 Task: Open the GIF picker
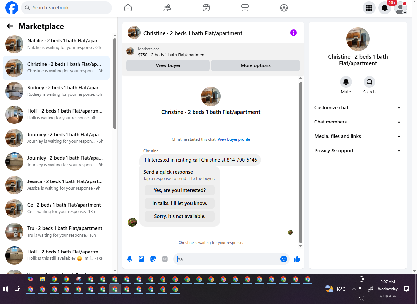165,259
